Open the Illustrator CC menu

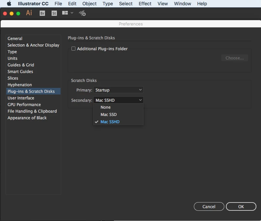[33, 4]
